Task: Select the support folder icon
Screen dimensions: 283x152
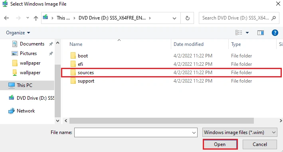Action: click(73, 81)
